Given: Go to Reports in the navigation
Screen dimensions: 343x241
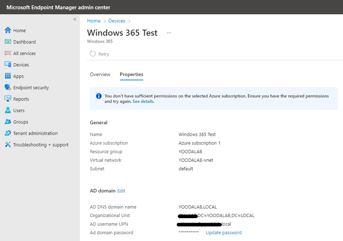Looking at the screenshot, I should 21,99.
